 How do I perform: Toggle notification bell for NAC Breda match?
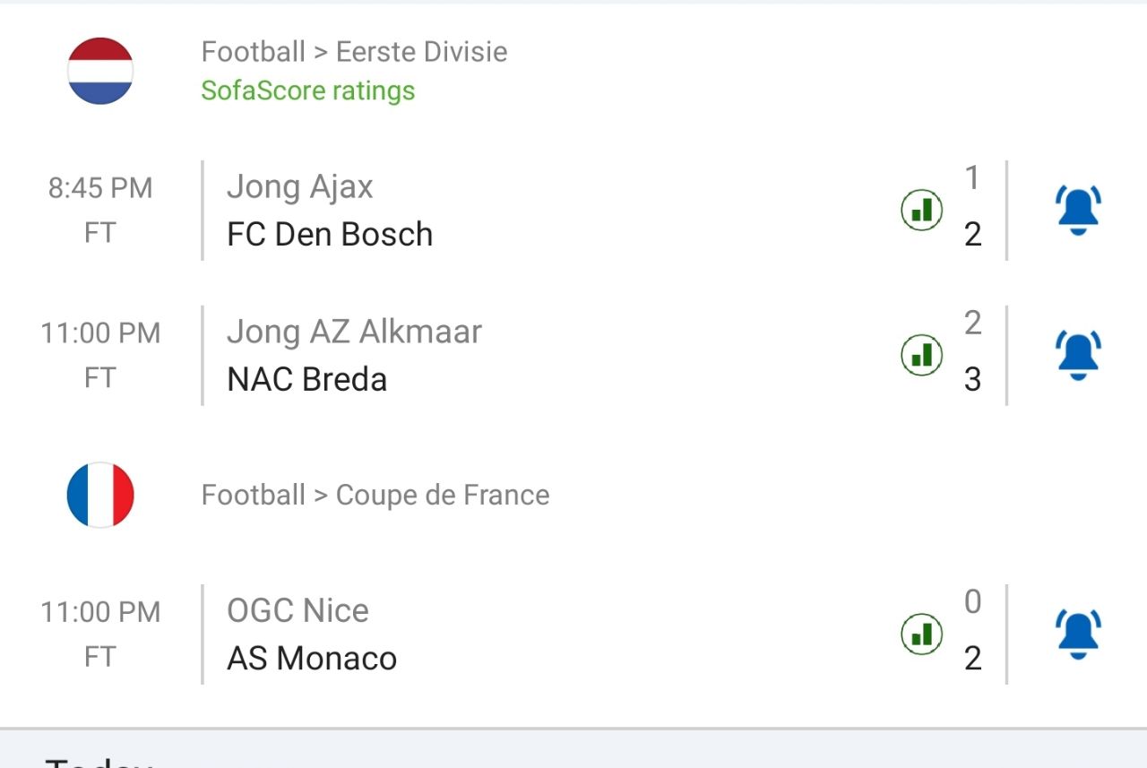click(x=1078, y=355)
